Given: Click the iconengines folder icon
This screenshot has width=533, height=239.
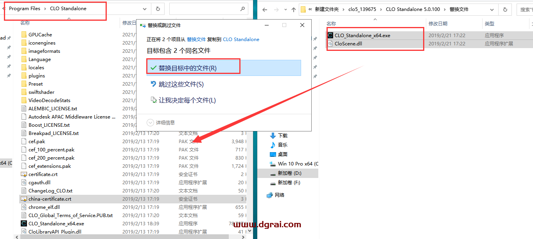Looking at the screenshot, I should click(x=24, y=43).
